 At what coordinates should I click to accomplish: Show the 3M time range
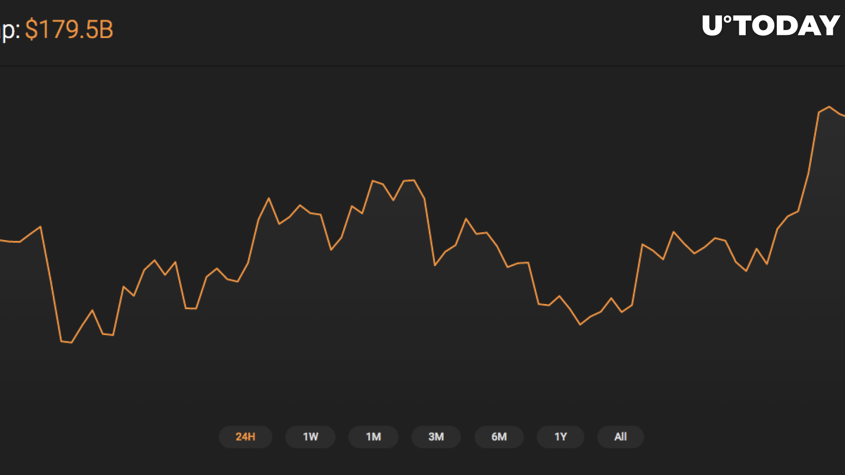pos(436,437)
